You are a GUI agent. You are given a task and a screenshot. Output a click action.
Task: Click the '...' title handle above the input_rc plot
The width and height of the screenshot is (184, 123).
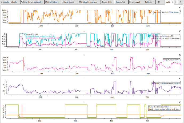[85, 55]
